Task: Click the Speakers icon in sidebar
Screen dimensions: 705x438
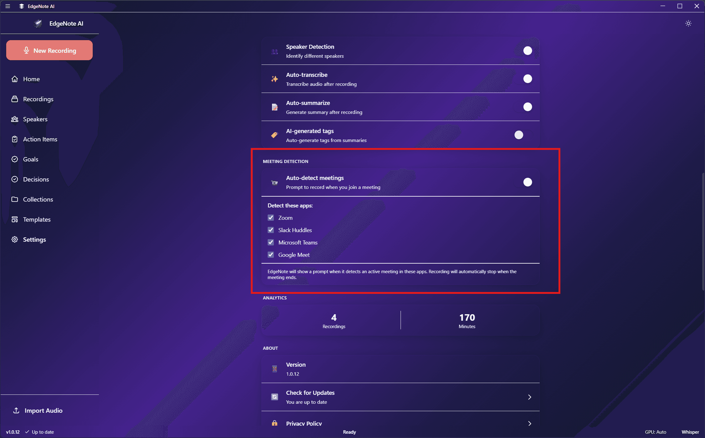Action: pyautogui.click(x=15, y=119)
